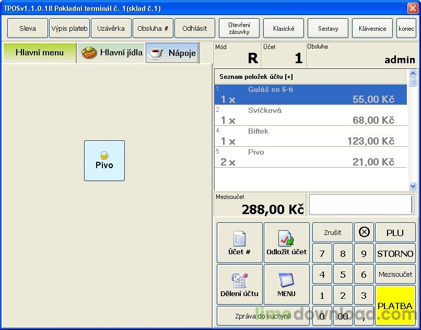Select the Svíčková line in bill

(311, 115)
